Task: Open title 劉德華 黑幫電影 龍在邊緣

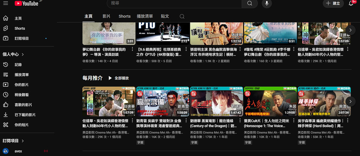Action: pos(213,123)
